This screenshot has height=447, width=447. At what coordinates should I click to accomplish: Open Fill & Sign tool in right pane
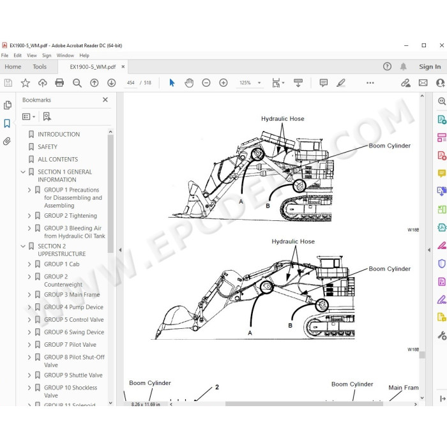point(442,299)
